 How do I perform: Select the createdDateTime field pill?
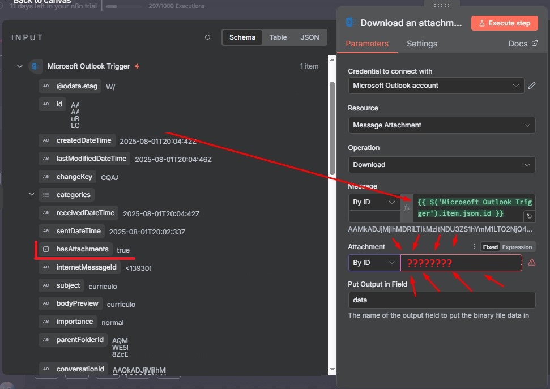point(77,140)
